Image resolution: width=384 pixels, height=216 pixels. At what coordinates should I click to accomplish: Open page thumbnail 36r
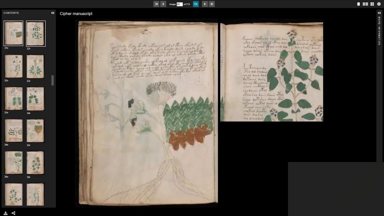35,163
